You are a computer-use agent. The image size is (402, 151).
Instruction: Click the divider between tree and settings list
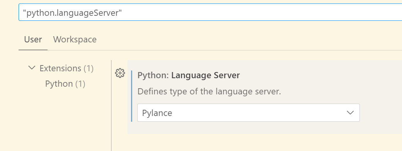pyautogui.click(x=111, y=105)
